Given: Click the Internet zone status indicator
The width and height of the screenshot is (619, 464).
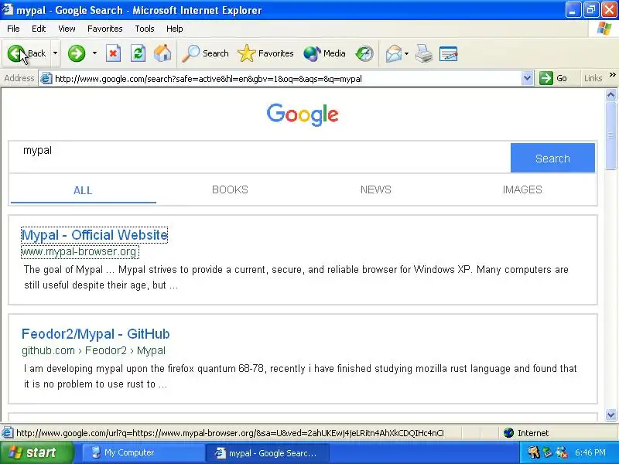Looking at the screenshot, I should pos(526,433).
